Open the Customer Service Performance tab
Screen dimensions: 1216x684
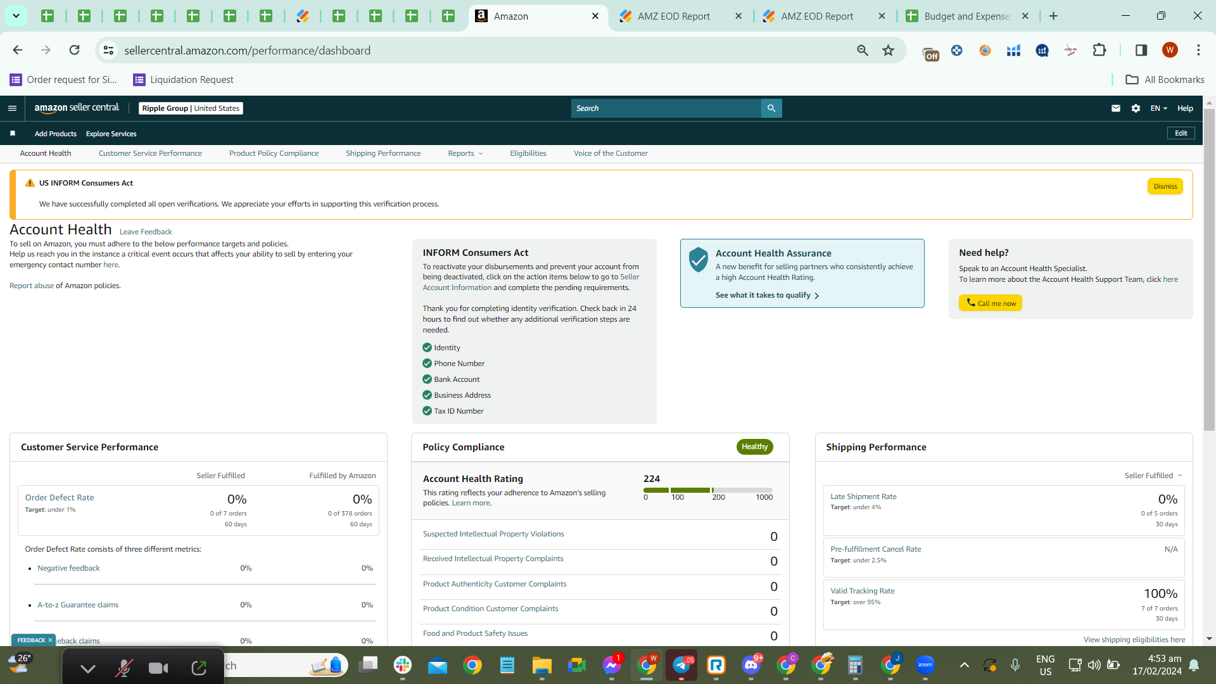(150, 153)
